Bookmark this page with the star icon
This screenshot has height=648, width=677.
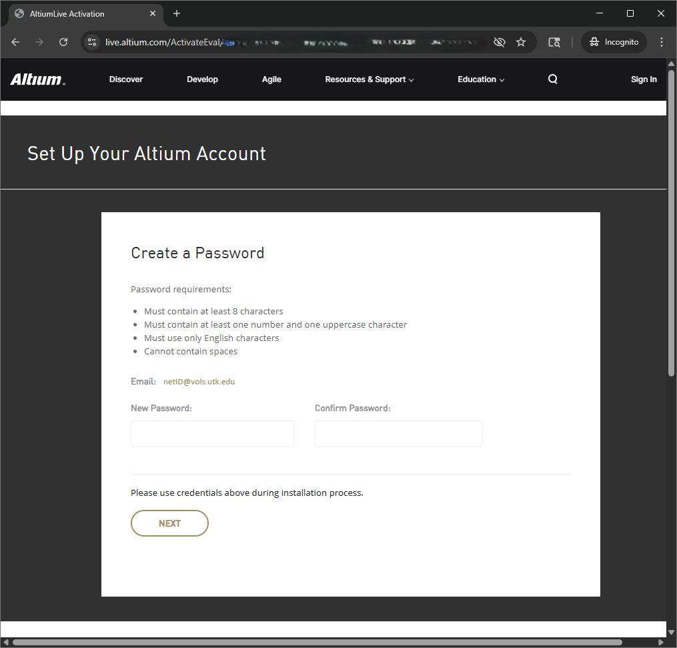(x=521, y=42)
